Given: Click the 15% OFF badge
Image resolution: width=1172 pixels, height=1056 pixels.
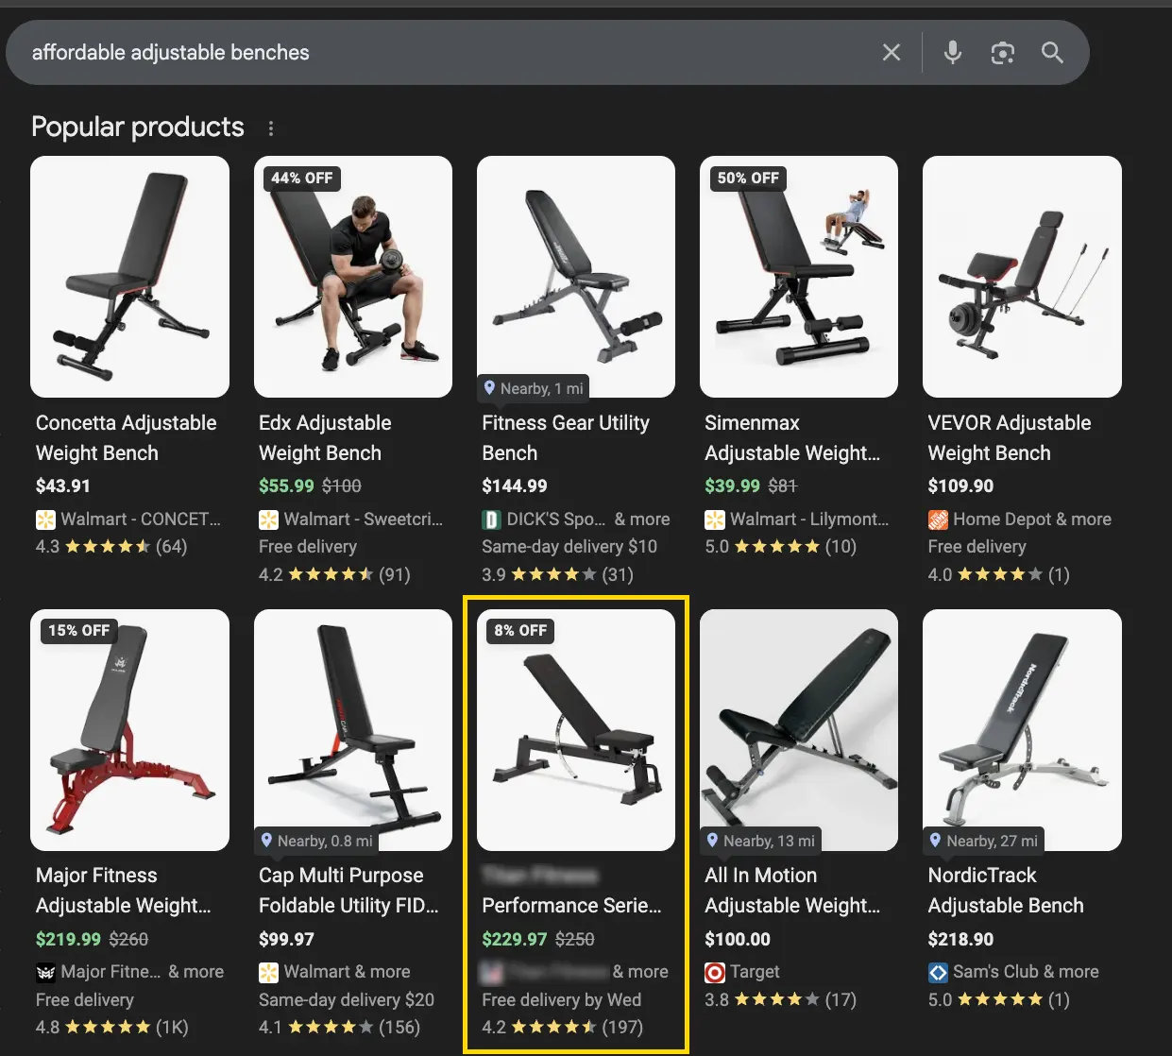Looking at the screenshot, I should (79, 630).
